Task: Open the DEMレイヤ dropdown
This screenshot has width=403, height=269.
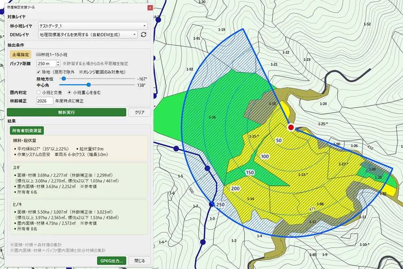Action: pyautogui.click(x=88, y=35)
